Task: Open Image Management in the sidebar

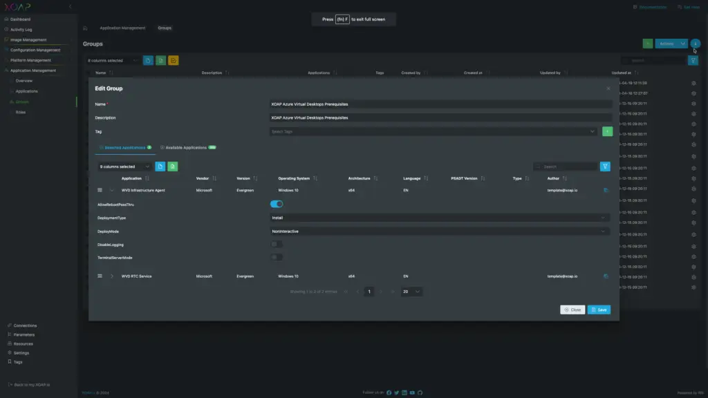Action: click(x=28, y=39)
